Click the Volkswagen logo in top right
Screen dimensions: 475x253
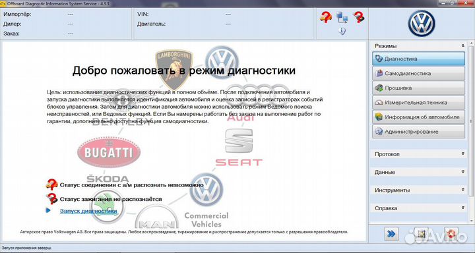tap(422, 24)
